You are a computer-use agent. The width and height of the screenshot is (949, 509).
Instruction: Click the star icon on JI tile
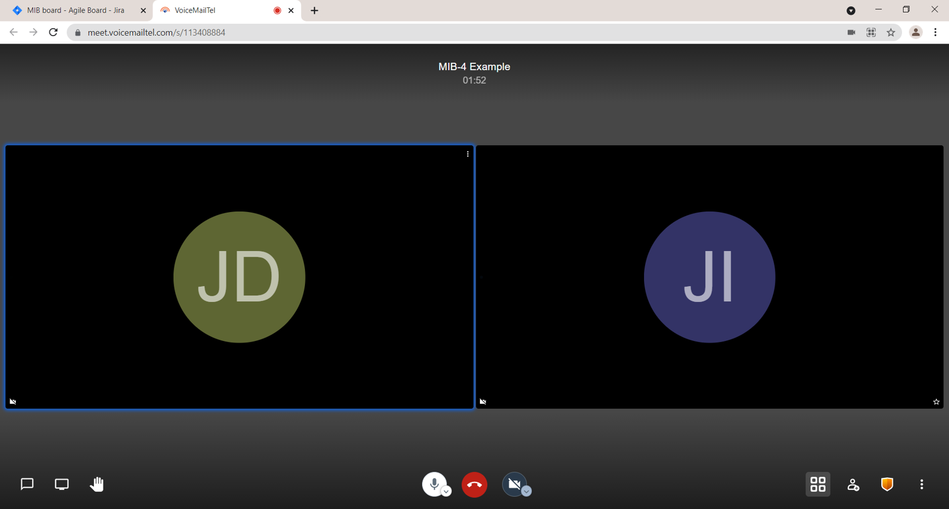click(936, 402)
